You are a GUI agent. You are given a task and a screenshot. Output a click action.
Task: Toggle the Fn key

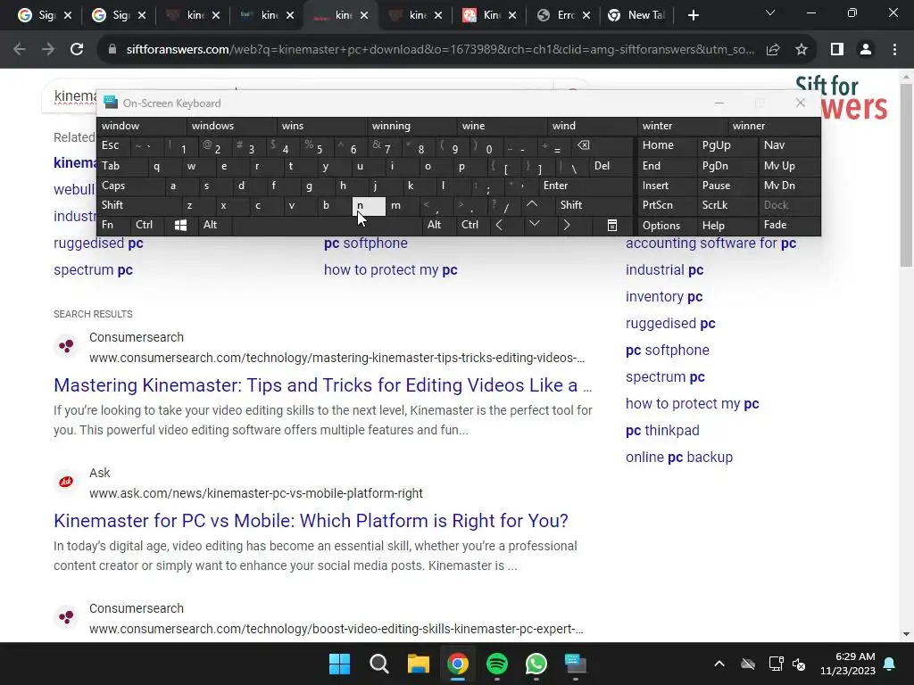coord(114,225)
